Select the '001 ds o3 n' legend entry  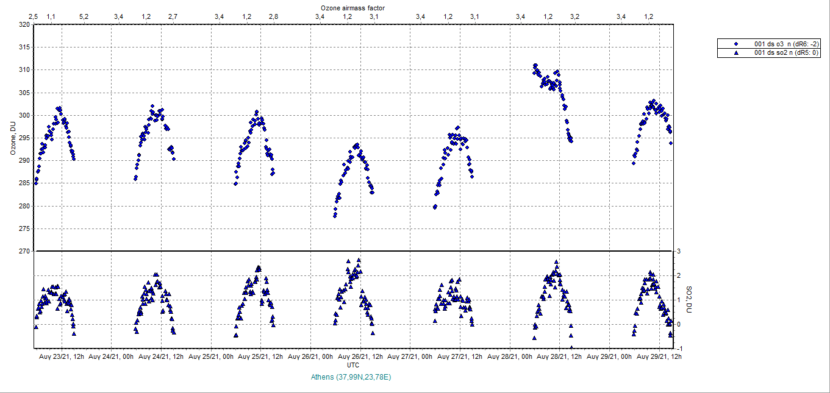point(787,44)
